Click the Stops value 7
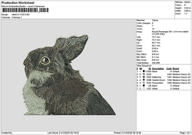 pyautogui.click(x=152, y=26)
